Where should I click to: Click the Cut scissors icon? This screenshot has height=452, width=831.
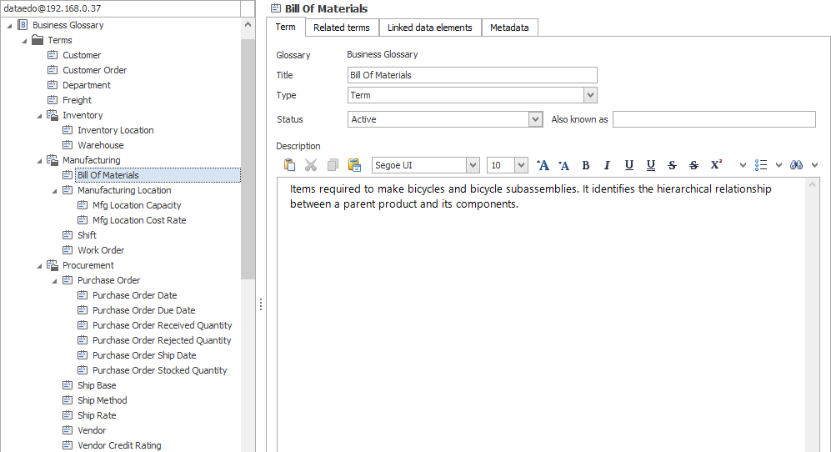coord(311,165)
